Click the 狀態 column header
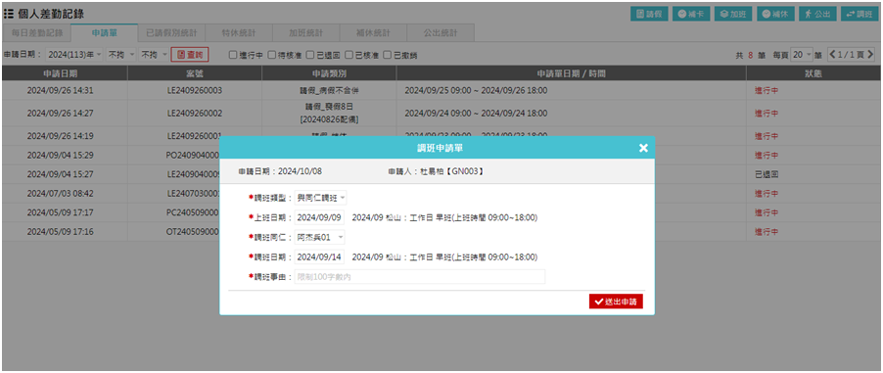Screen dimensions: 883x373 click(813, 73)
